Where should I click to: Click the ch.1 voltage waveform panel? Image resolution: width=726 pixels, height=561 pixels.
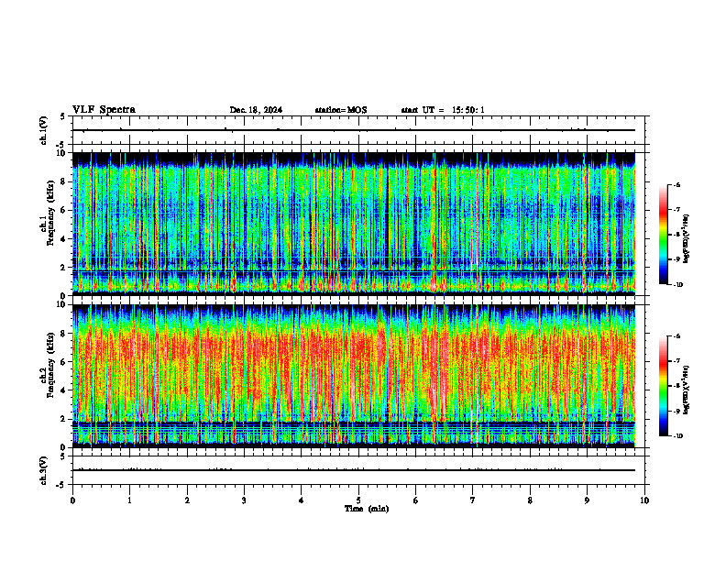[358, 130]
